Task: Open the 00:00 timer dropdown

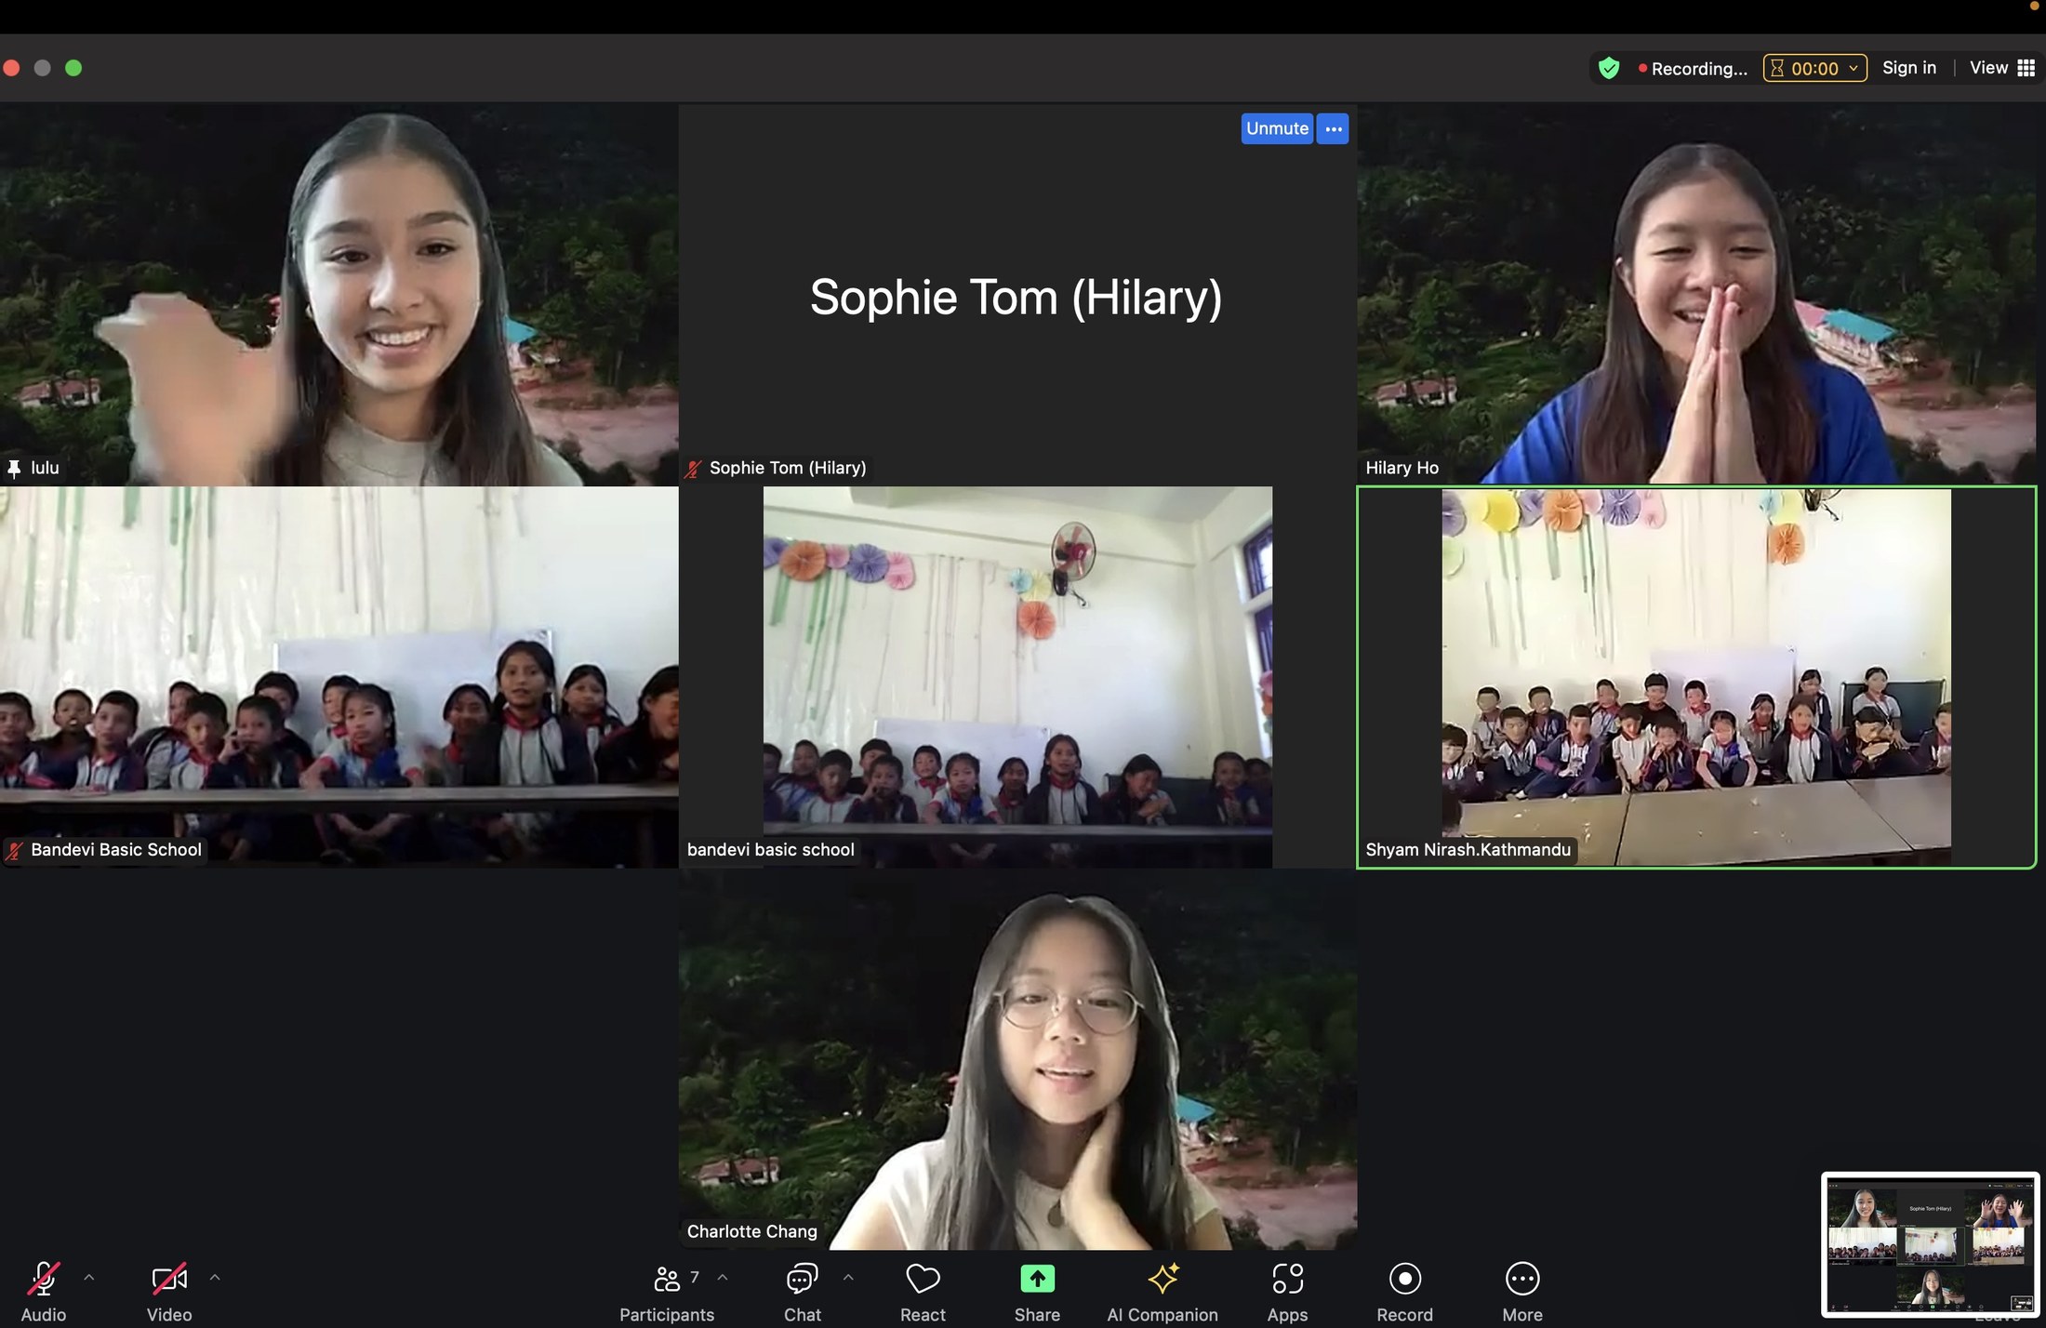Action: pos(1814,68)
